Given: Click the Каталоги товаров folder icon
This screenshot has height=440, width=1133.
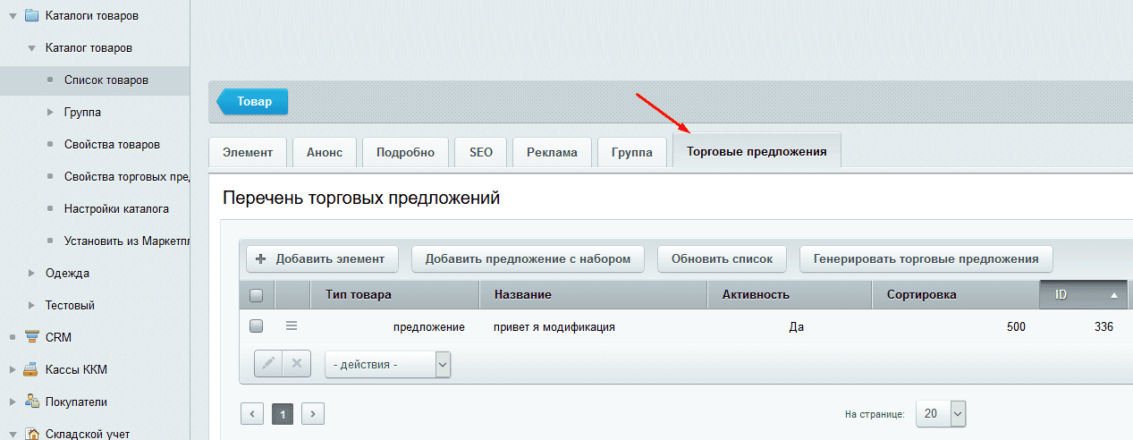Looking at the screenshot, I should pos(32,15).
